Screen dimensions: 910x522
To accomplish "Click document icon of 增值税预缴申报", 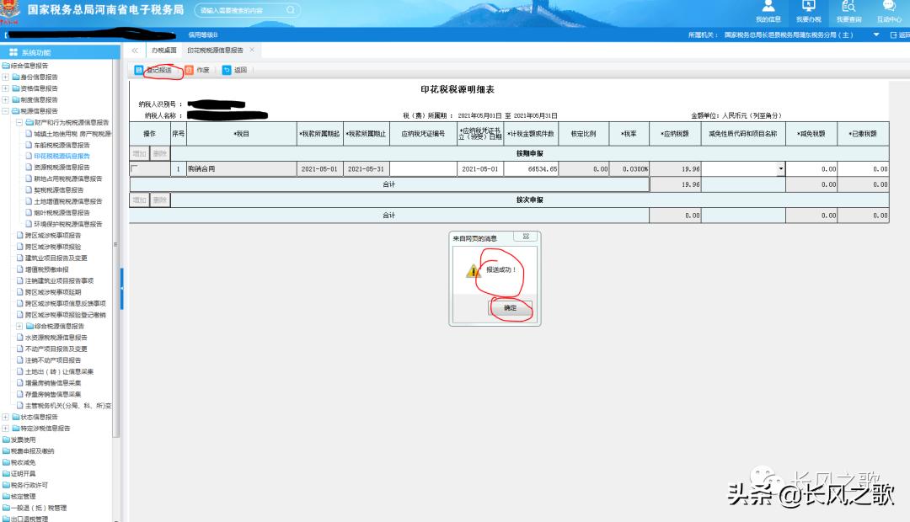I will [x=20, y=269].
